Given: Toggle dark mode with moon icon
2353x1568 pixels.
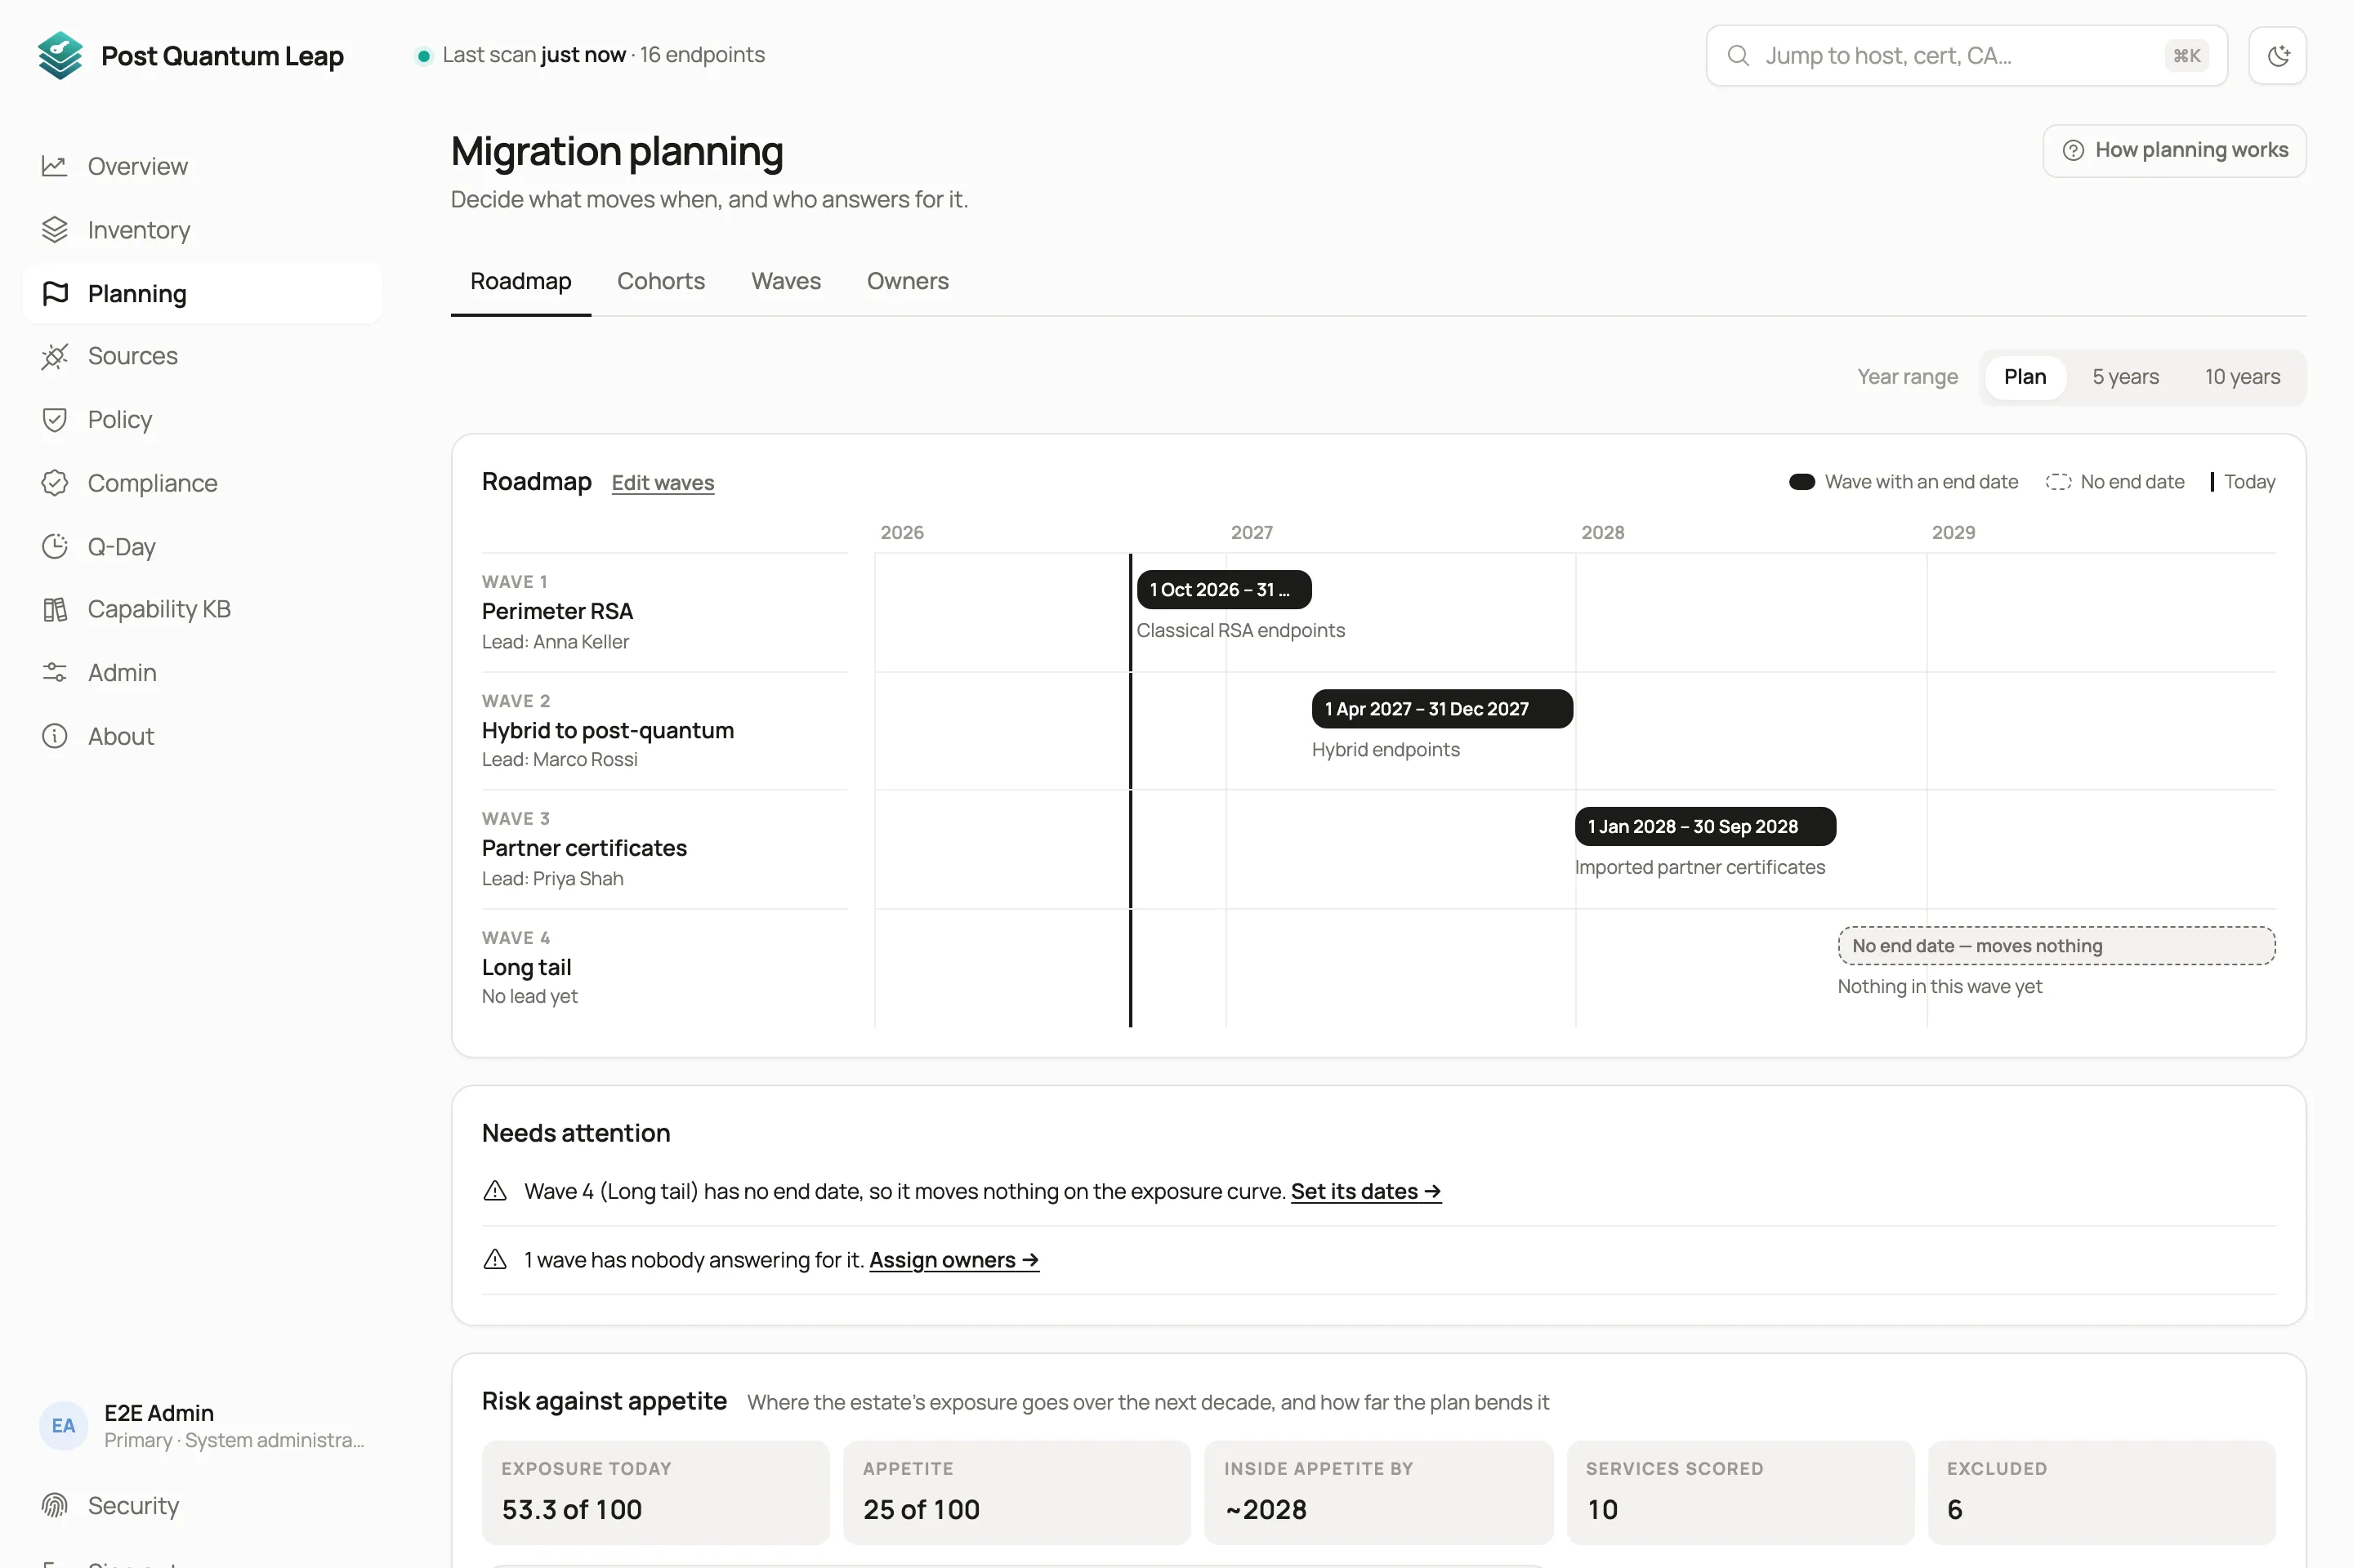Looking at the screenshot, I should (x=2277, y=56).
